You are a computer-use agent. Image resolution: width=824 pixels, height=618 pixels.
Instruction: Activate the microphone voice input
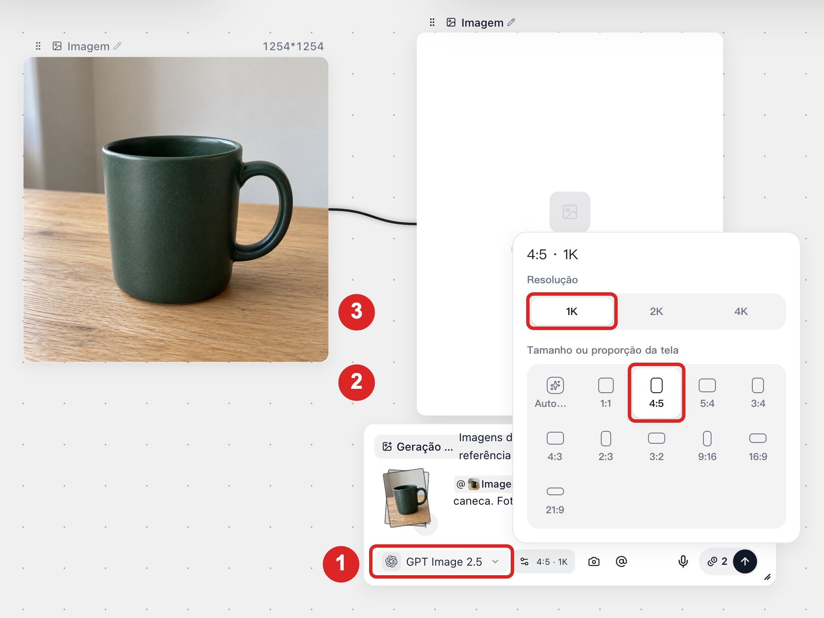tap(683, 561)
